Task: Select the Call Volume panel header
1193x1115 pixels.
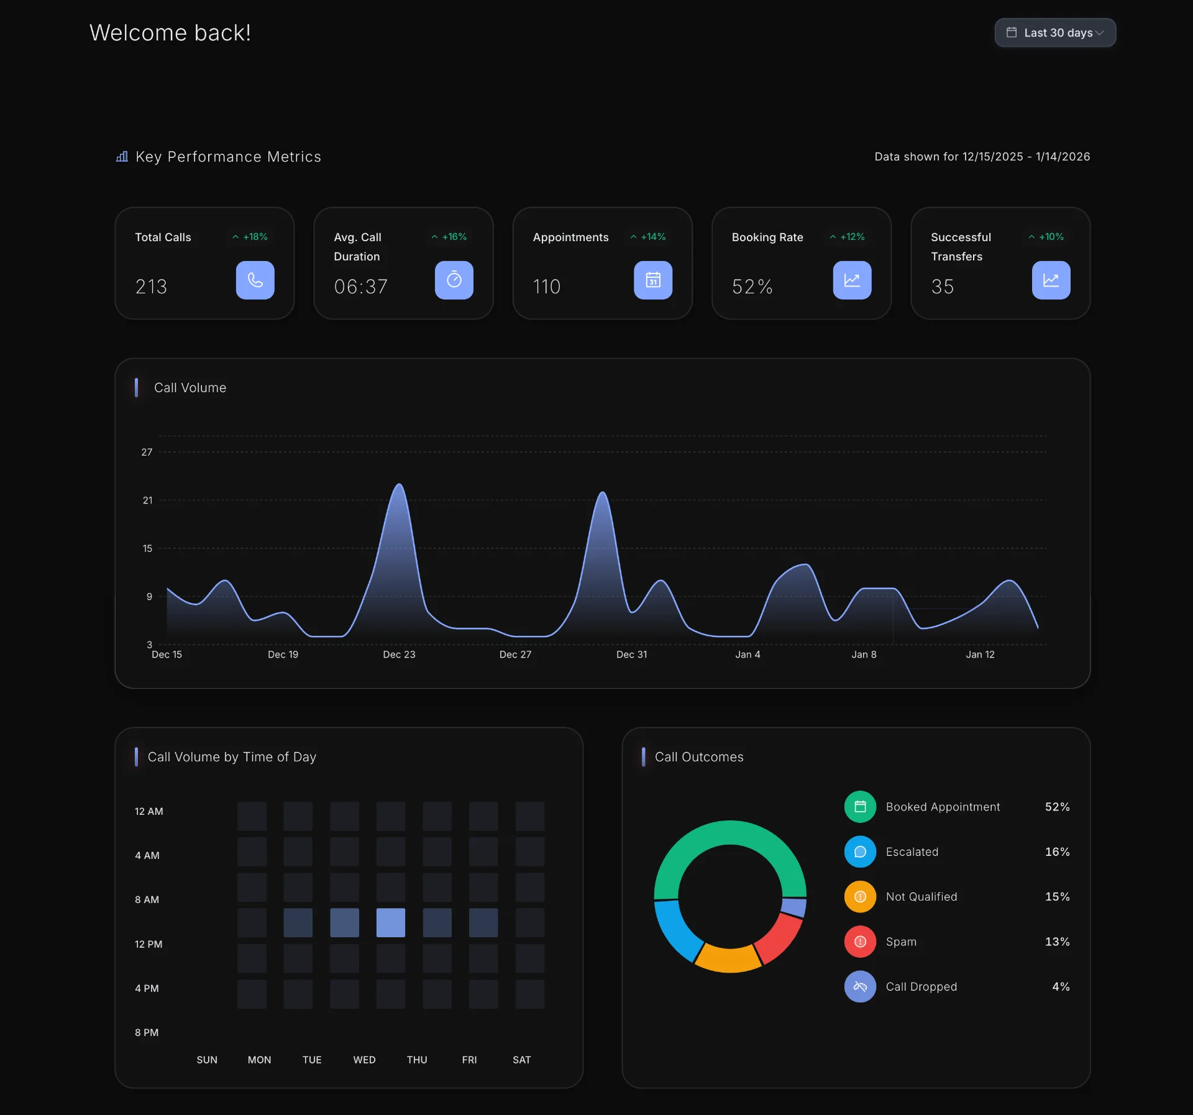Action: point(190,388)
